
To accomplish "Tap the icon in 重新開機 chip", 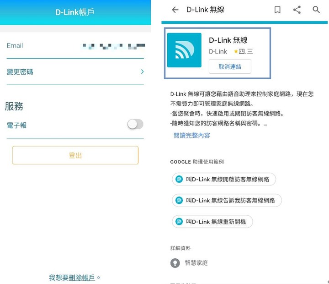I will (179, 222).
